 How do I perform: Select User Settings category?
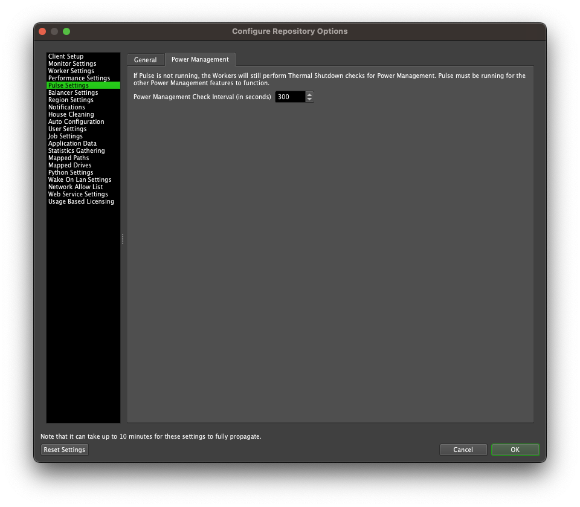point(83,129)
